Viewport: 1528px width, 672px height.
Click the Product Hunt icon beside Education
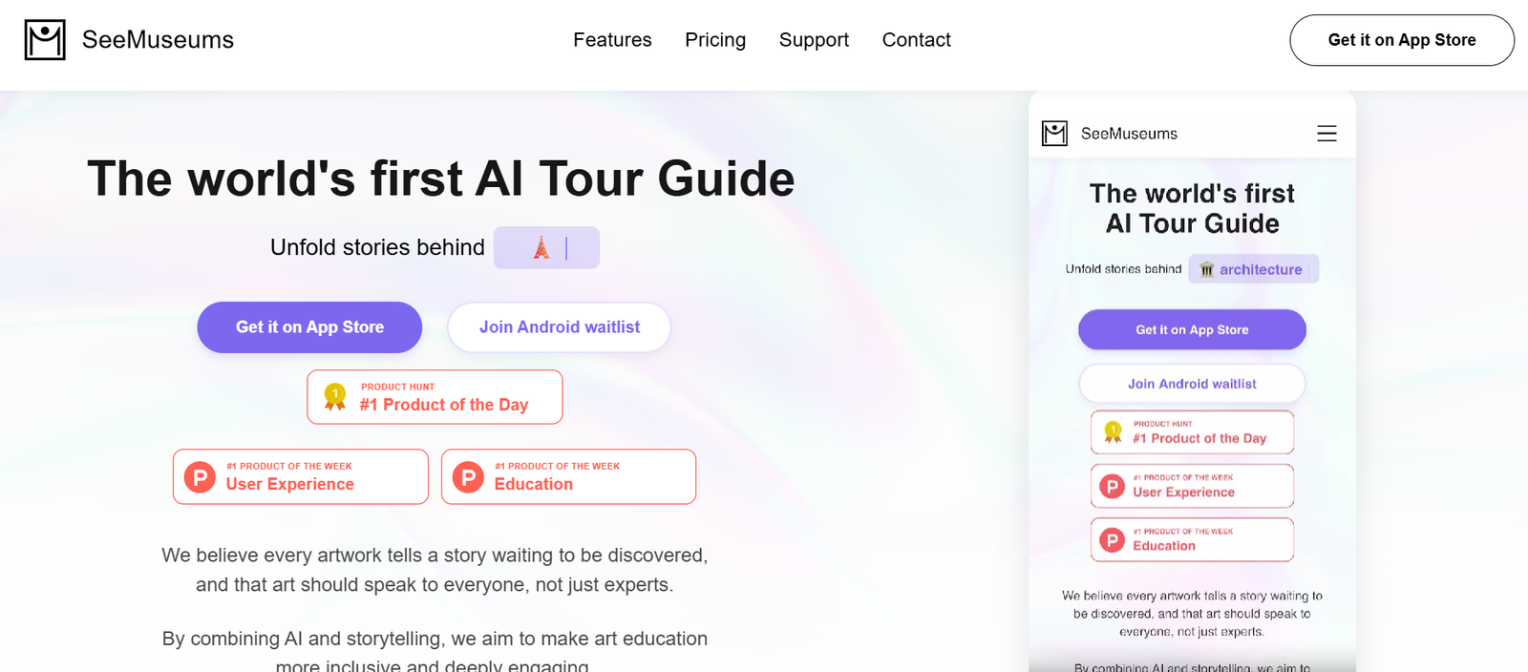(468, 476)
